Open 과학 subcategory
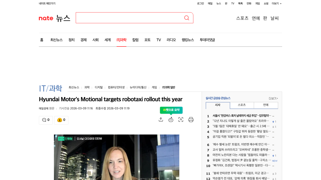 [x=87, y=87]
